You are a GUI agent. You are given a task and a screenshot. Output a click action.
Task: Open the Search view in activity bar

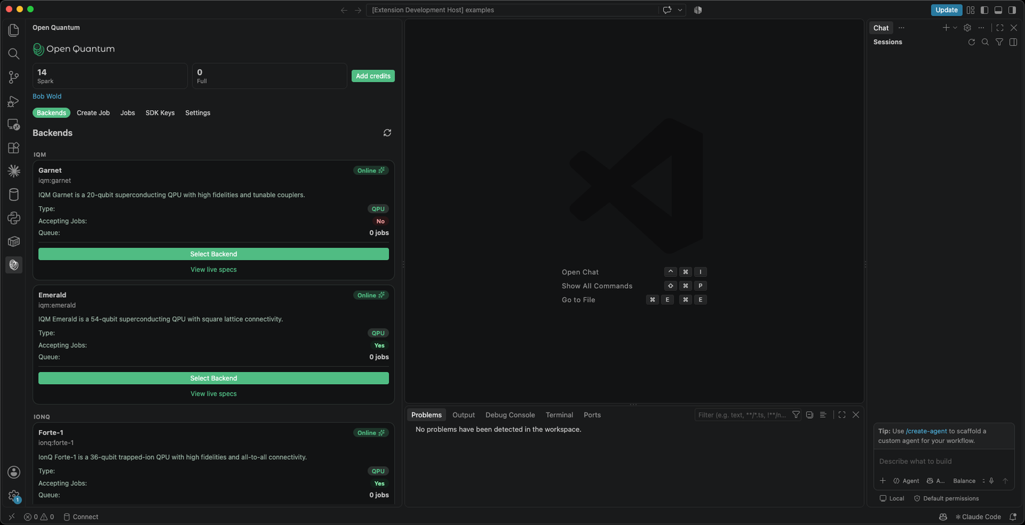tap(13, 54)
